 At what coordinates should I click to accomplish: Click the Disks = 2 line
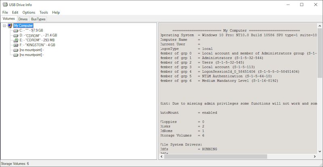[x=182, y=126]
